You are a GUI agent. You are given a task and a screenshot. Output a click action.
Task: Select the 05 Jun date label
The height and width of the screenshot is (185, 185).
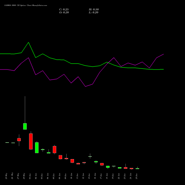coord(54,176)
